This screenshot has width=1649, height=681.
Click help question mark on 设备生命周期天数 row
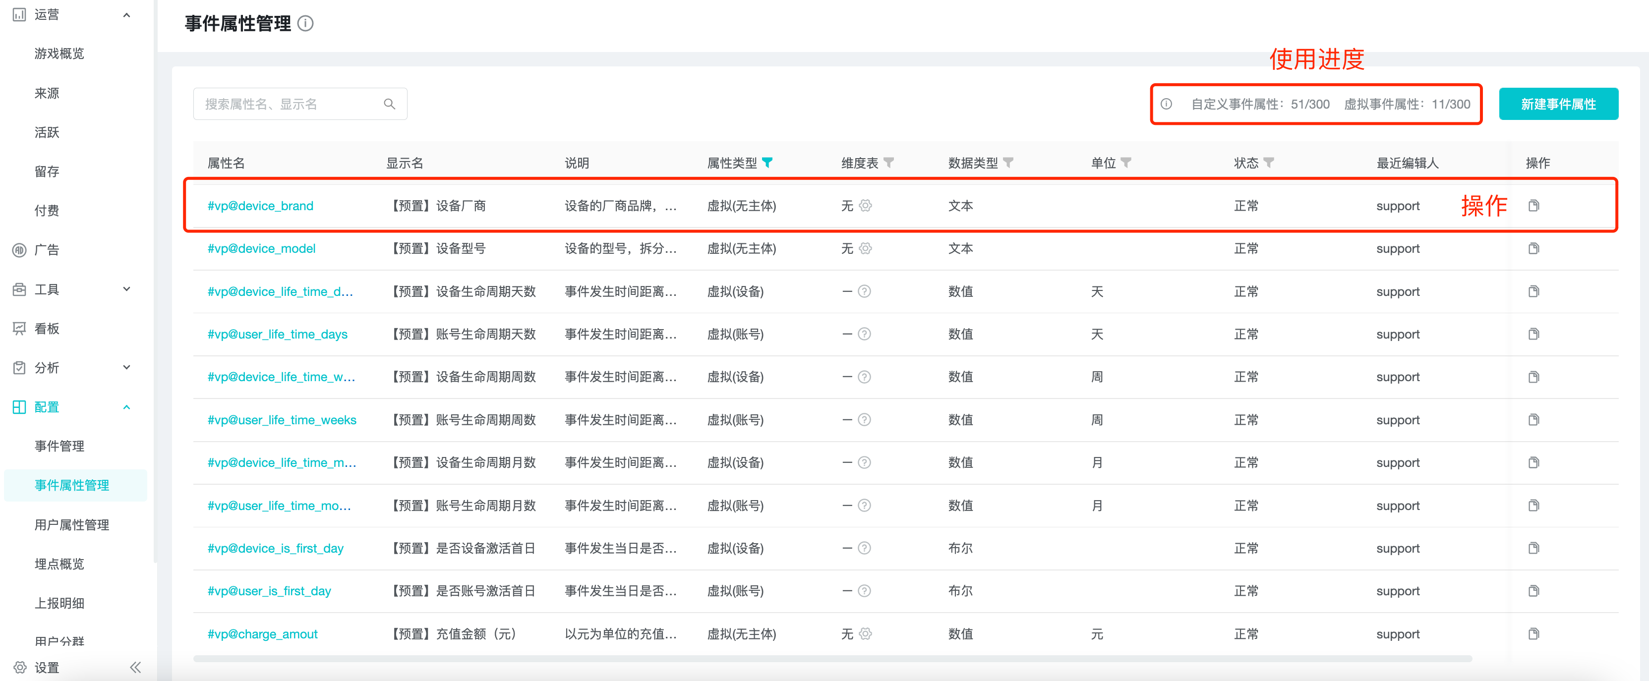pos(865,291)
